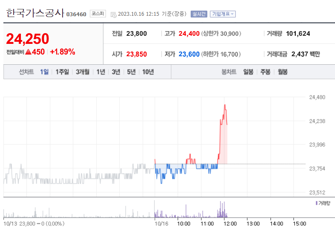
Task: Click the lower limit 하한가 16,700
Action: 221,54
